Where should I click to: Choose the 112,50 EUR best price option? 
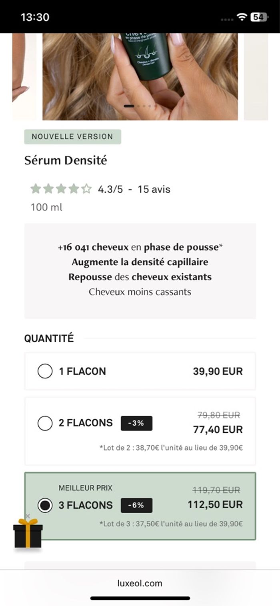tap(215, 505)
